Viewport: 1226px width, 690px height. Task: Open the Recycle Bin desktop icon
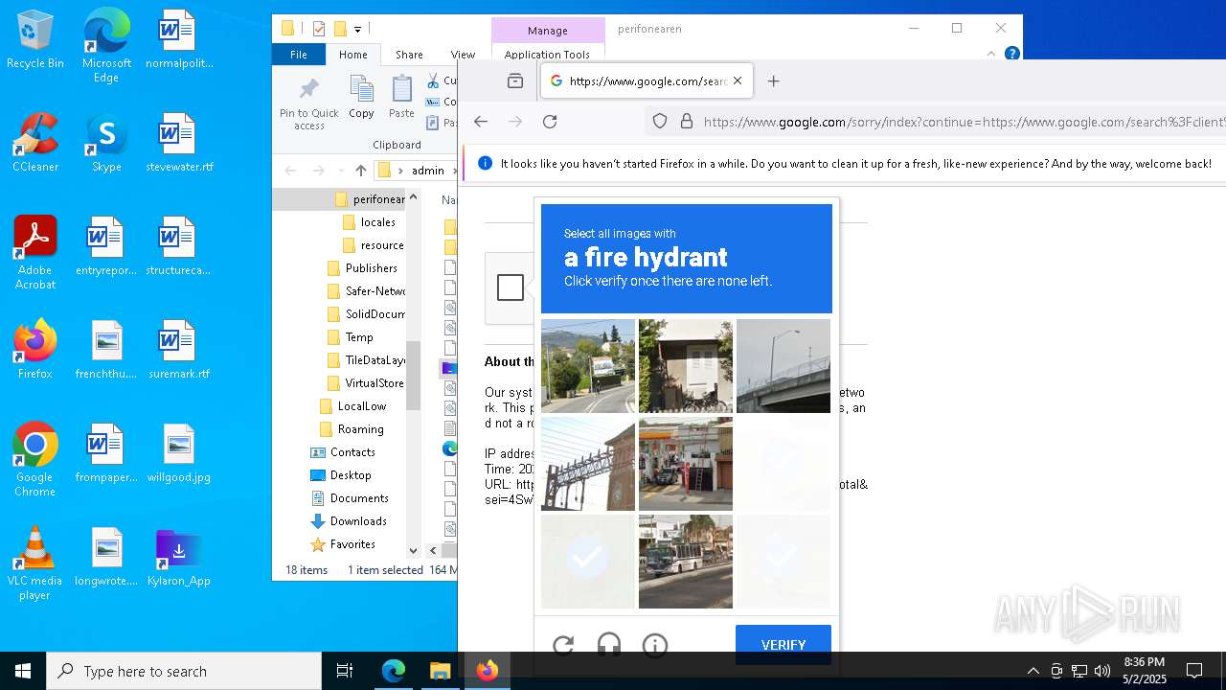[35, 40]
